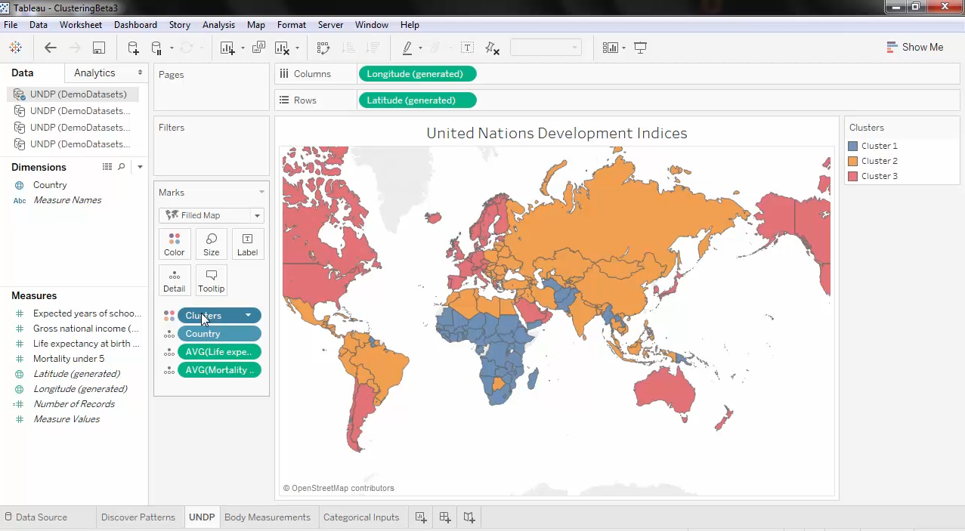Click the Undo back arrow
The width and height of the screenshot is (965, 531).
pos(51,48)
